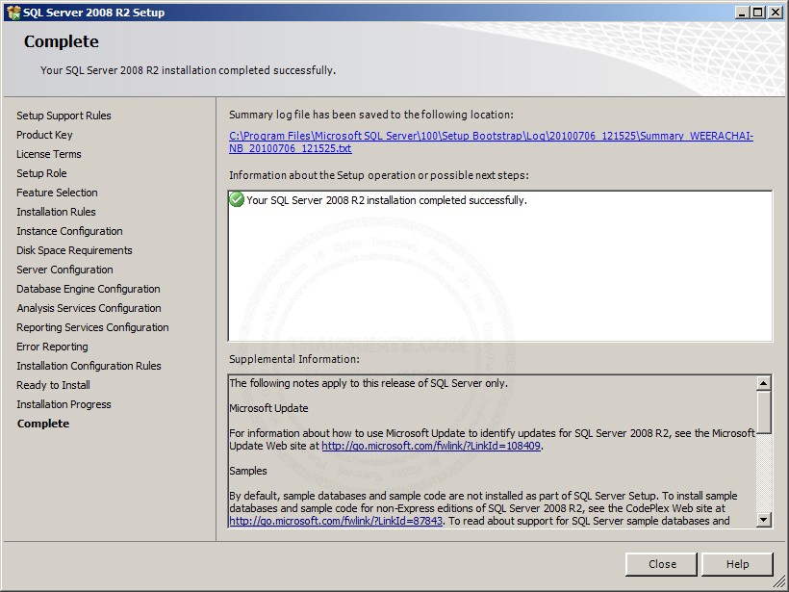This screenshot has width=789, height=592.
Task: Select Installation Configuration Rules step
Action: tap(89, 366)
